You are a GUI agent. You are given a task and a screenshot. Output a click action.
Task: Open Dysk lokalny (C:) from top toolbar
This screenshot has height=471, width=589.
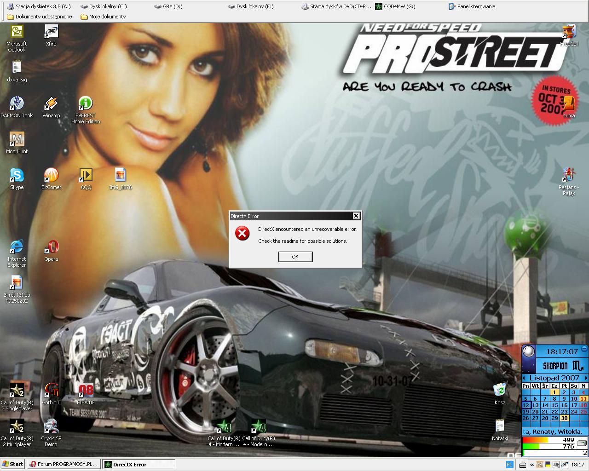pos(104,6)
